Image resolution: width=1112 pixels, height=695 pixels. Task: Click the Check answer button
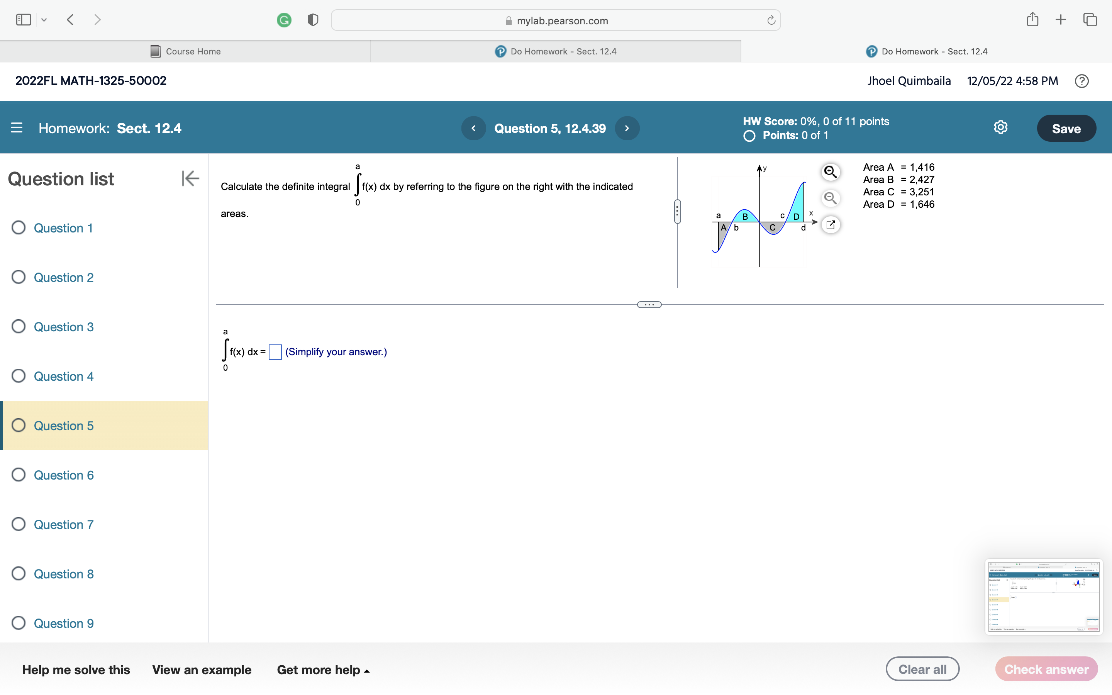(x=1046, y=669)
